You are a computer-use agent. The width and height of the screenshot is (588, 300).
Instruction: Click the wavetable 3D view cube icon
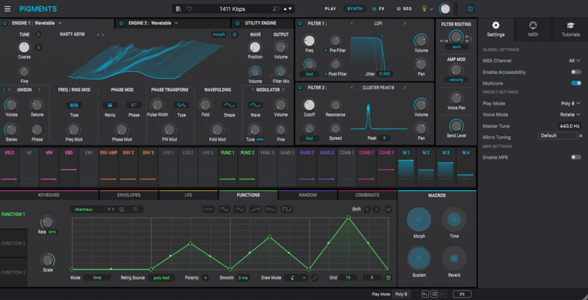[235, 34]
